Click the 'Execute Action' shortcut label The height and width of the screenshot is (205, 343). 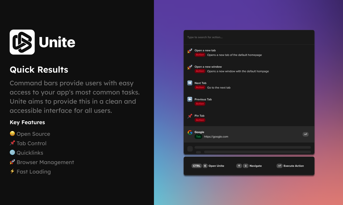coord(294,166)
